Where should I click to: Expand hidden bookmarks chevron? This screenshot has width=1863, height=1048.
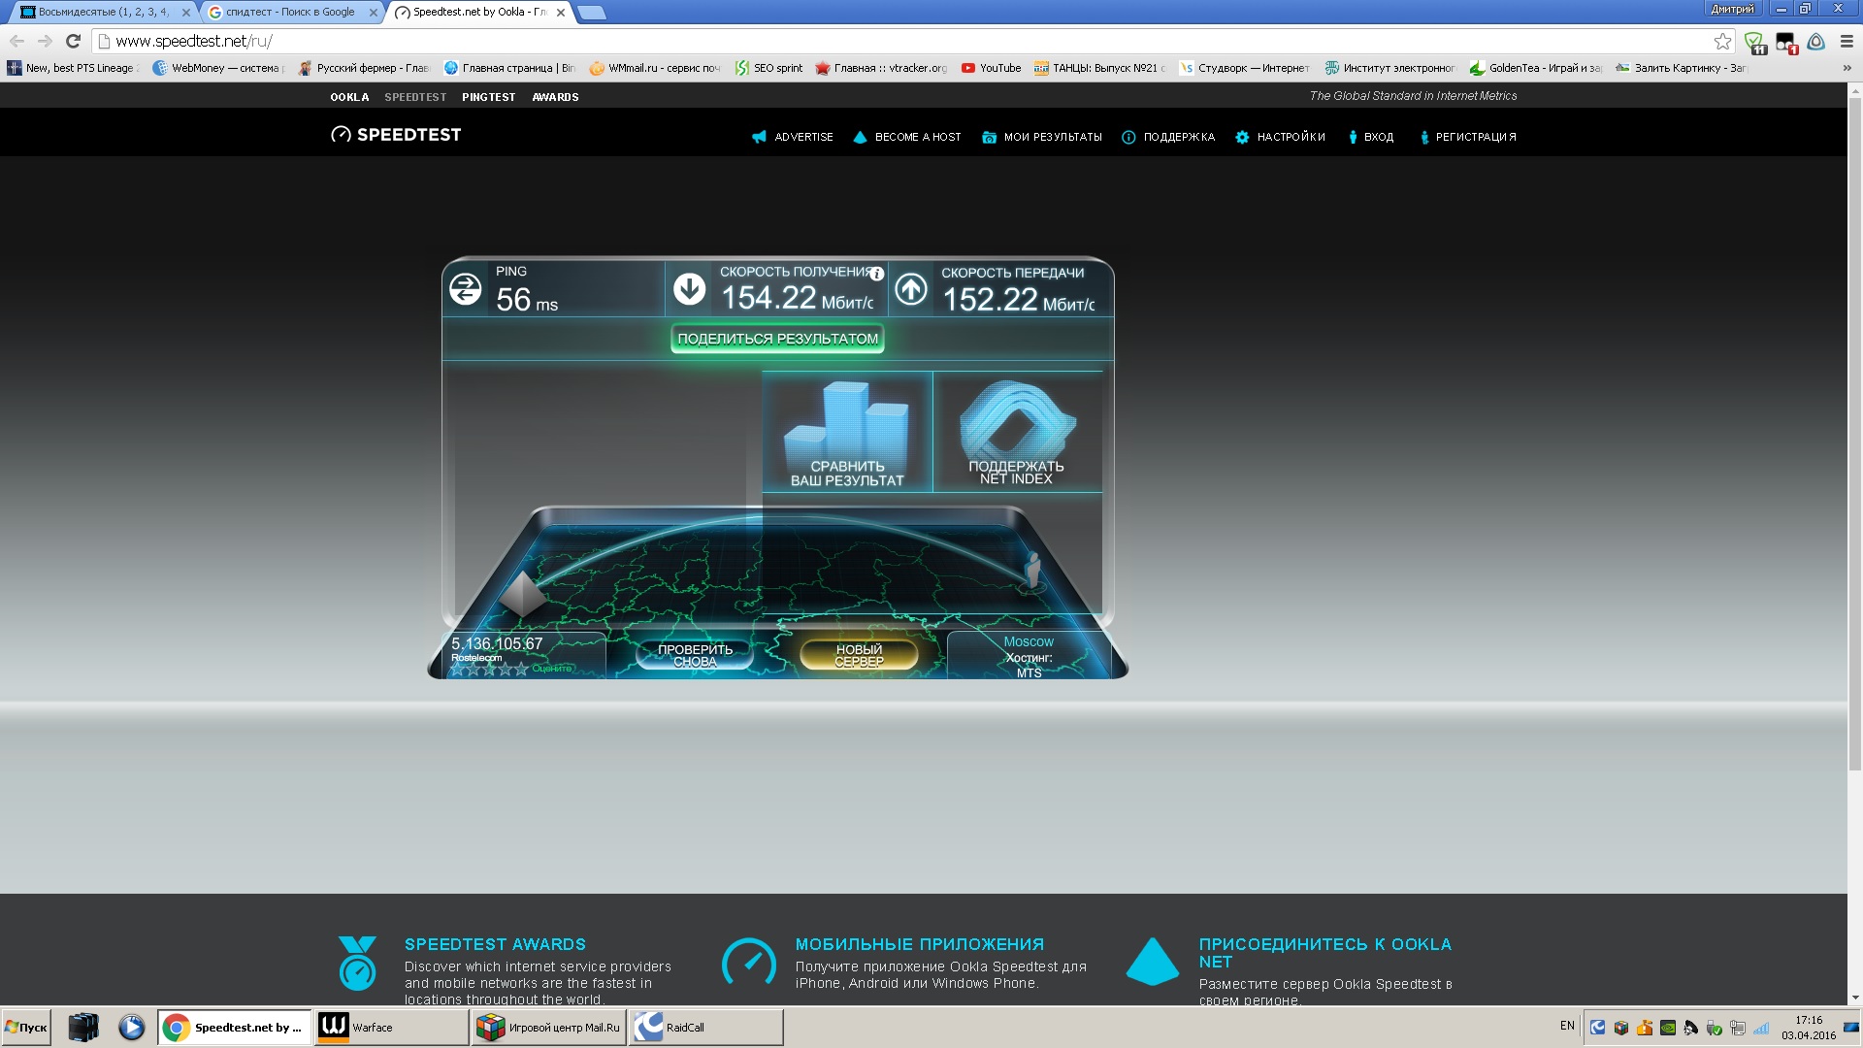click(1847, 68)
